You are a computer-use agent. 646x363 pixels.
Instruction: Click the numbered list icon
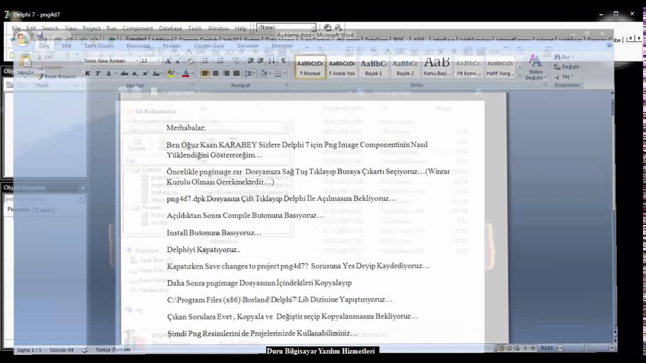click(x=221, y=61)
